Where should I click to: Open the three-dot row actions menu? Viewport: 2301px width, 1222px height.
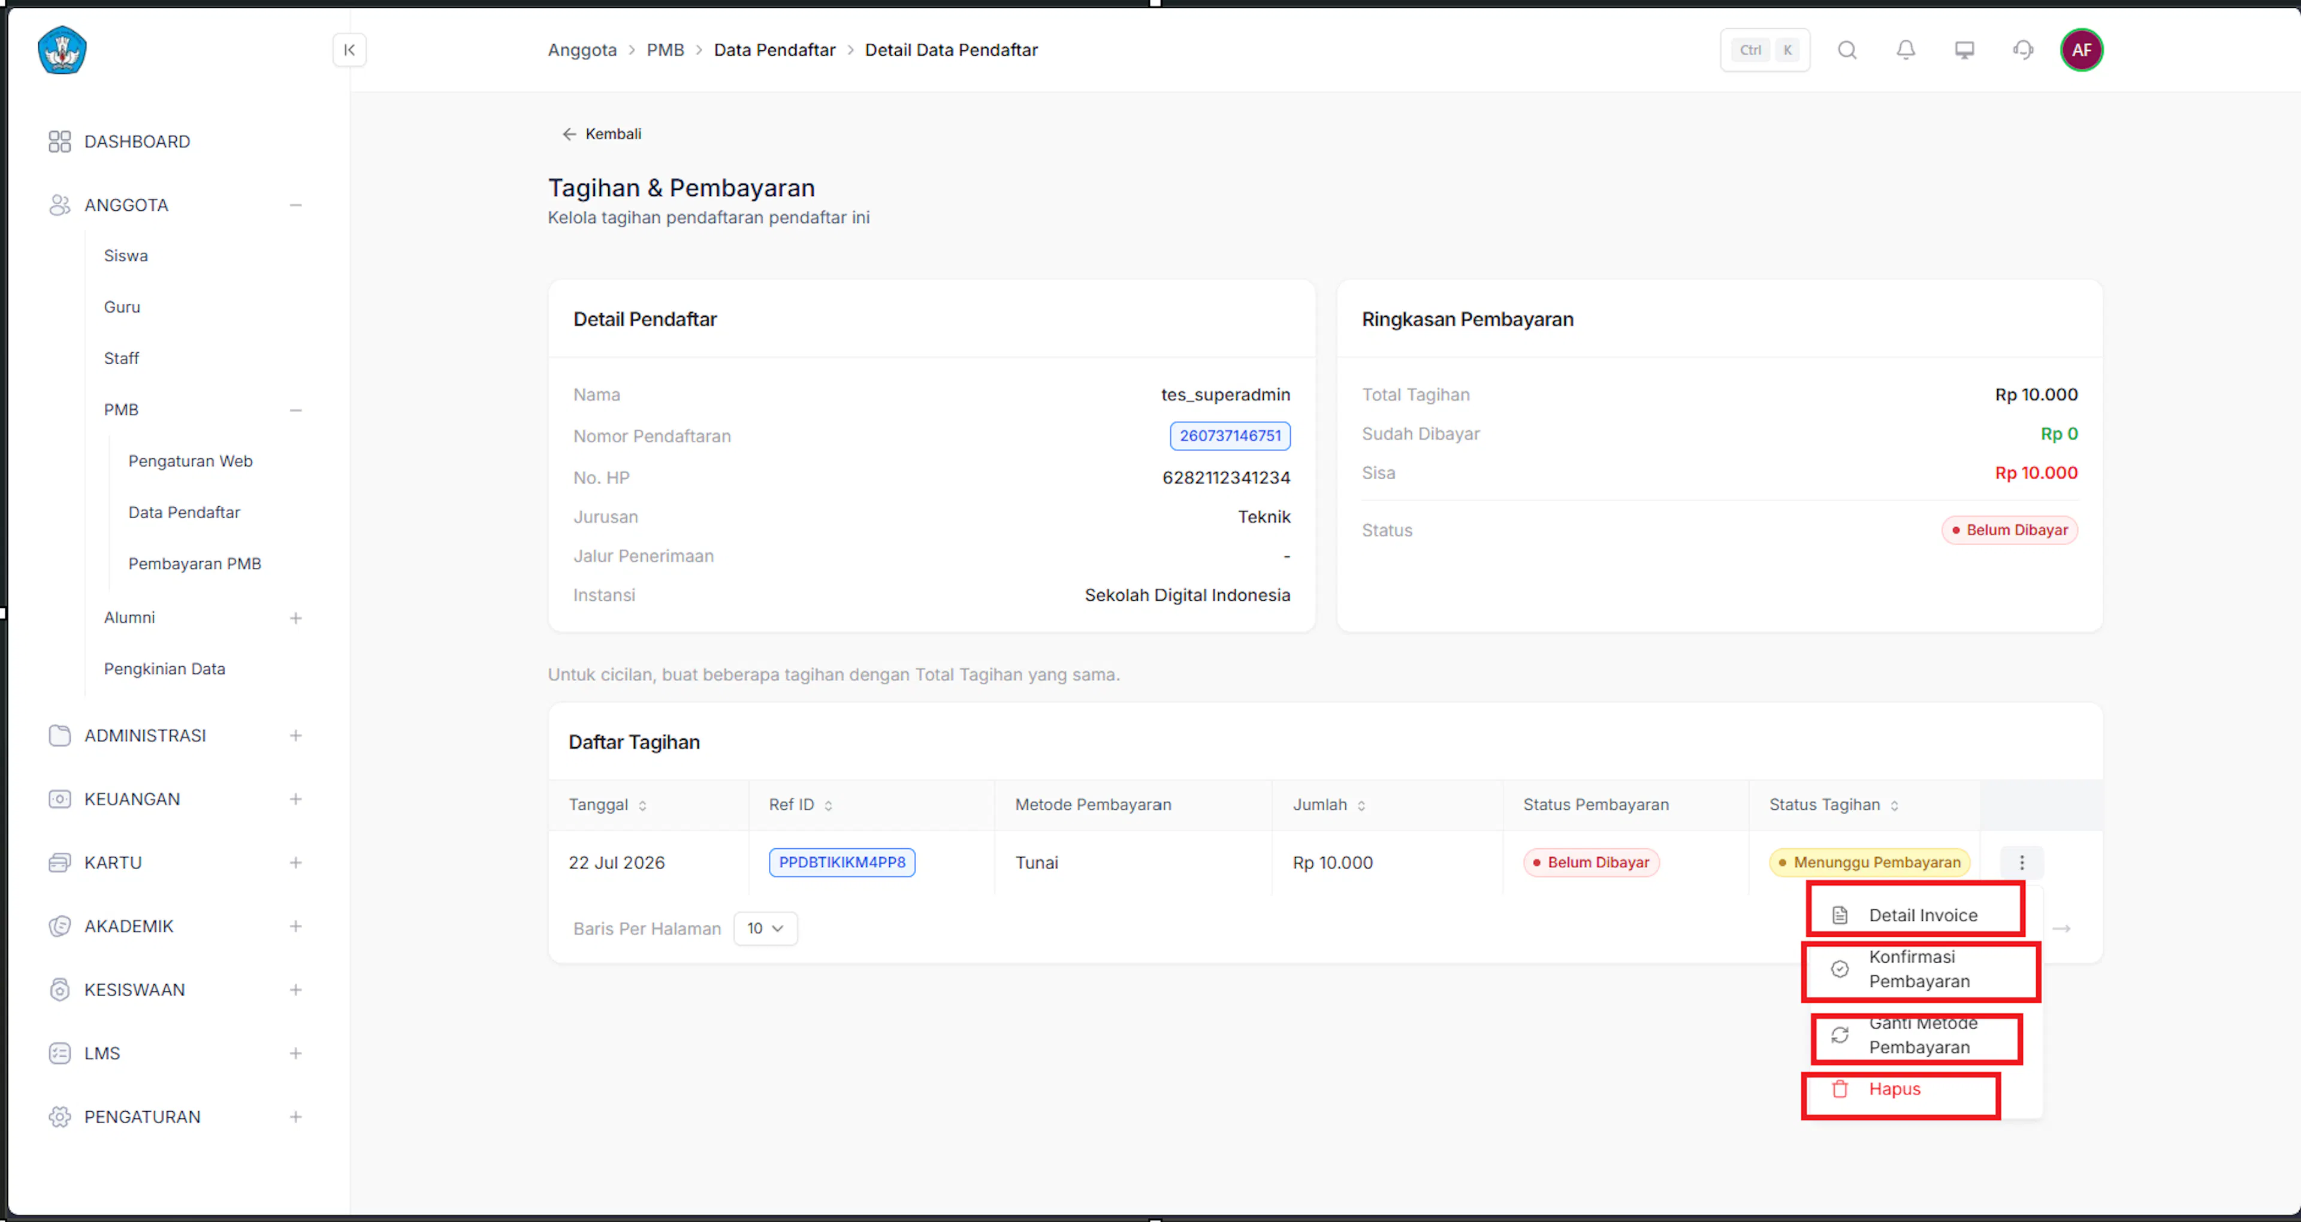2021,862
